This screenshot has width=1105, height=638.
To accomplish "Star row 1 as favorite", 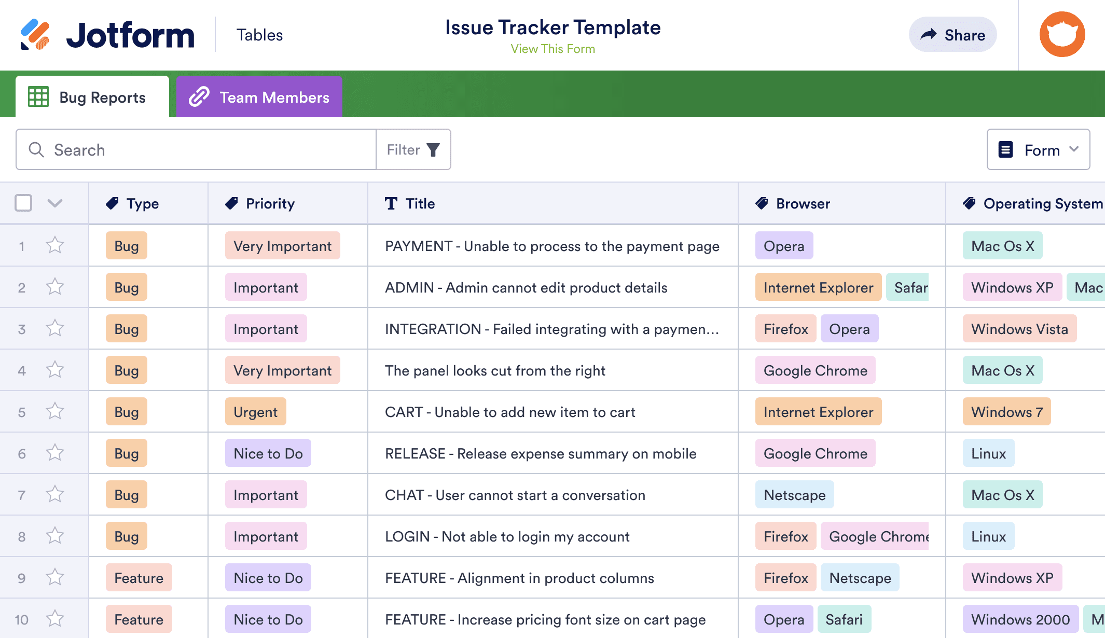I will point(55,245).
